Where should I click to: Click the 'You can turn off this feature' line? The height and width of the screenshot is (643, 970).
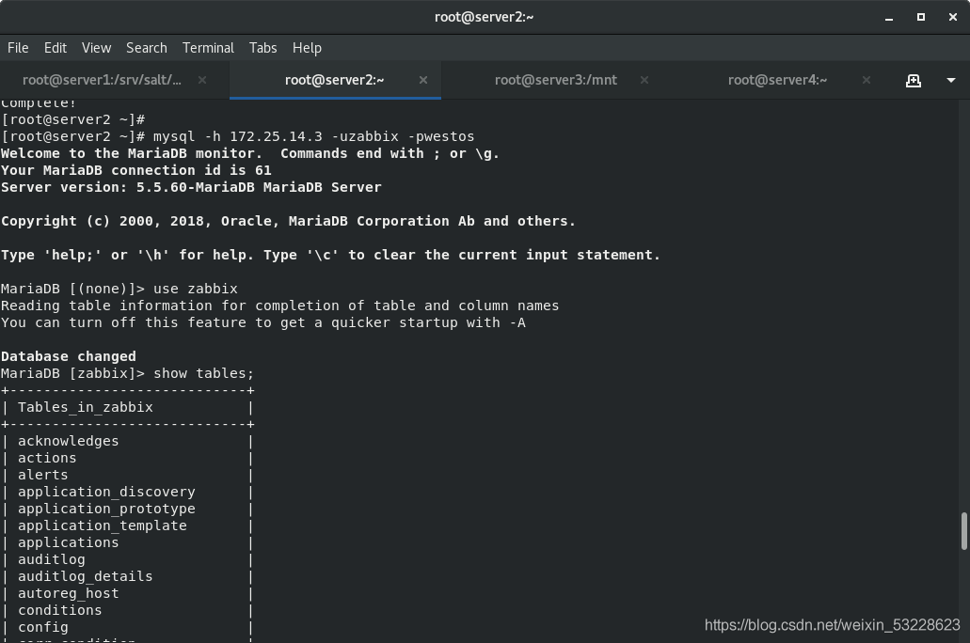point(262,322)
